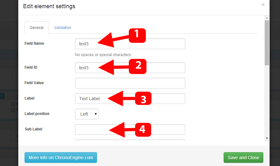
Task: Click the empty Field Value input
Action: (130, 83)
